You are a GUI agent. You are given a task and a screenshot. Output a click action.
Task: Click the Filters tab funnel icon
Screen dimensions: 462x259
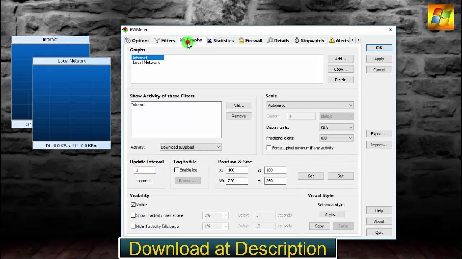click(157, 41)
